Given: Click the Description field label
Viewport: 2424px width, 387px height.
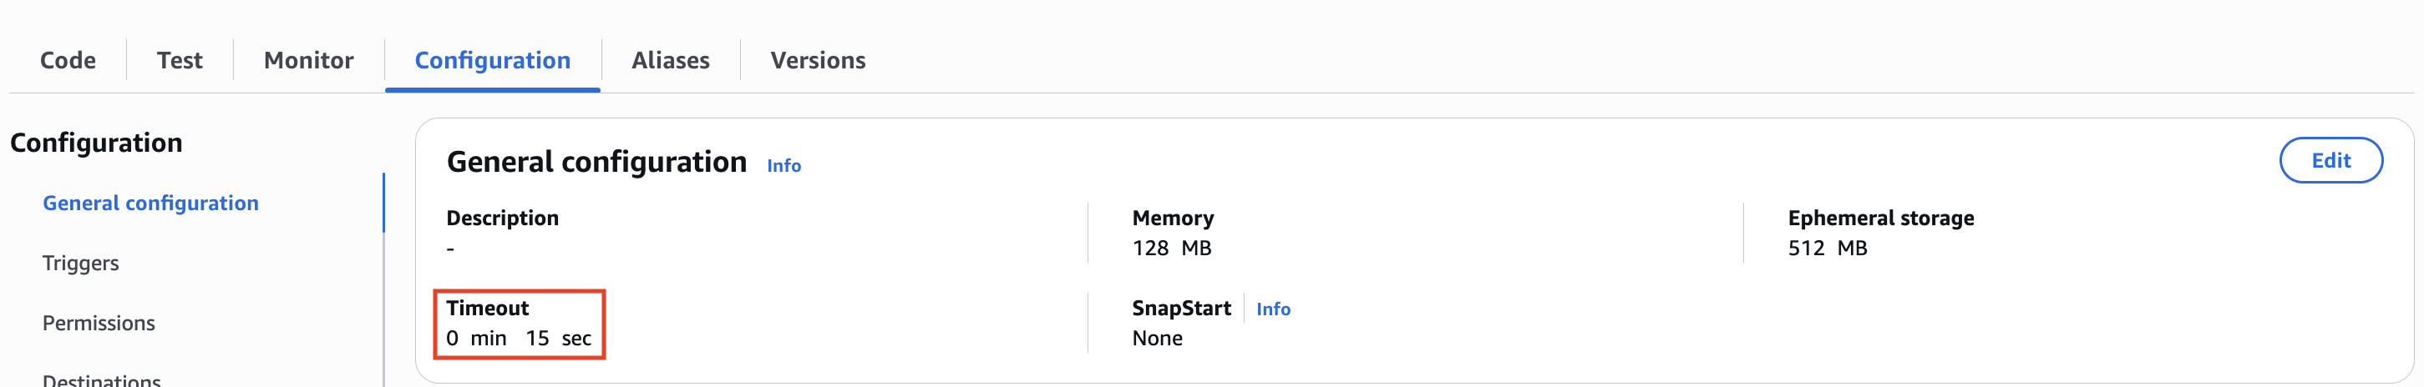Looking at the screenshot, I should click(x=501, y=218).
